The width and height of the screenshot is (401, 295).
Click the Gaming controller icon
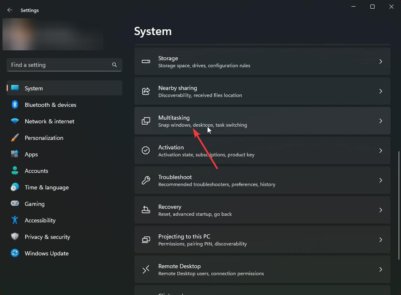[x=15, y=204]
